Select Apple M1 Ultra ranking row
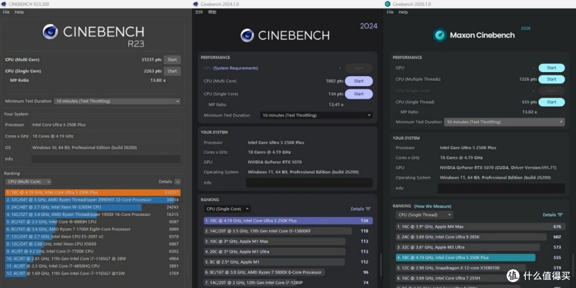 pyautogui.click(x=289, y=252)
